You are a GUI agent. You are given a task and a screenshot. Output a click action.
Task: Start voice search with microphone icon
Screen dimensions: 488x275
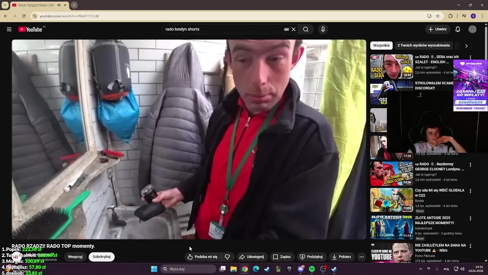(x=323, y=29)
